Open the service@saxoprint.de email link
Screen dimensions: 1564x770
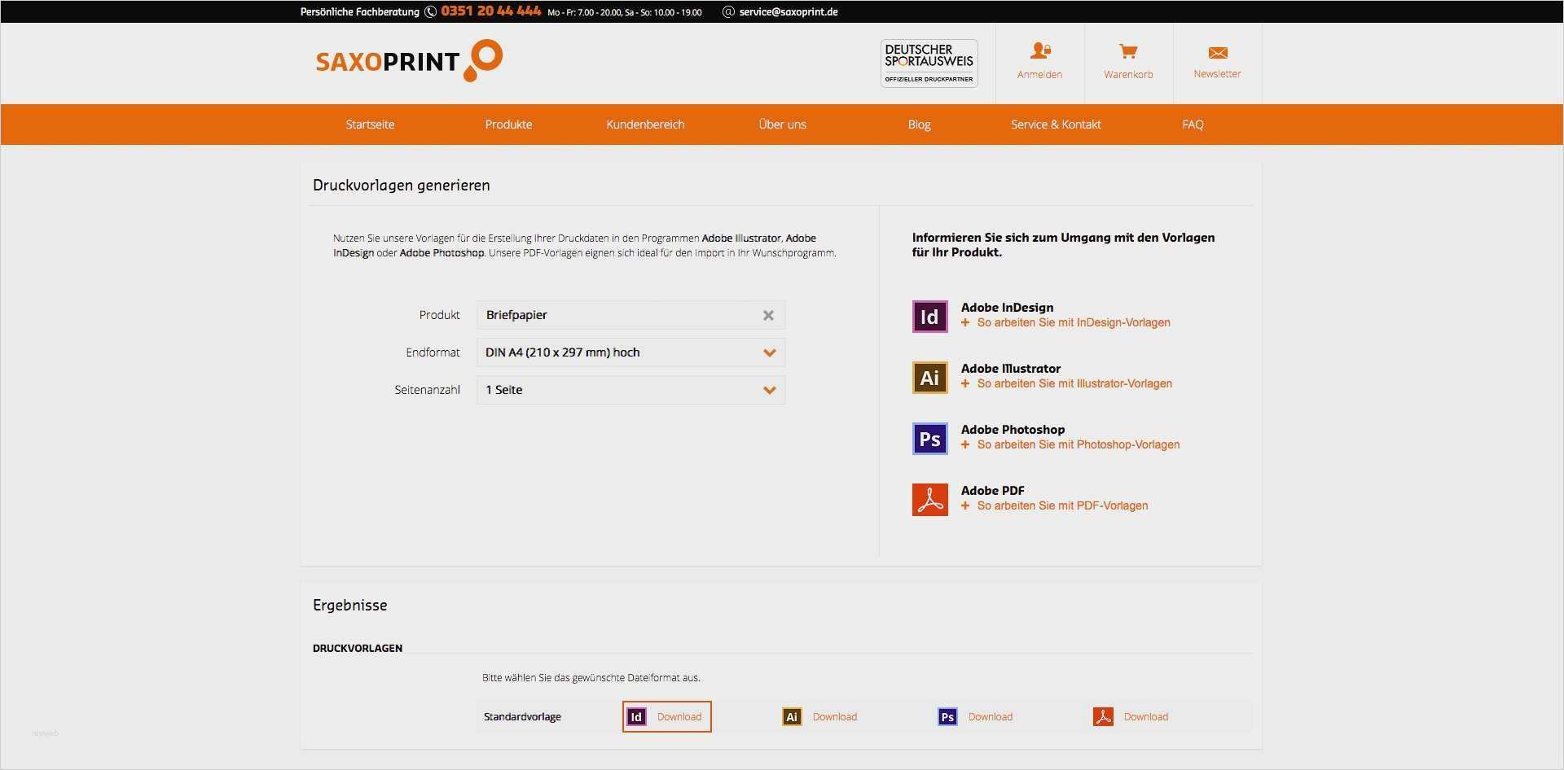pyautogui.click(x=787, y=11)
